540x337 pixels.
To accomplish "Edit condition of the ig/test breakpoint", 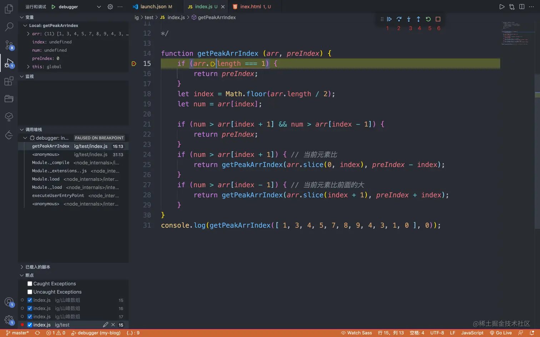I will [x=105, y=325].
